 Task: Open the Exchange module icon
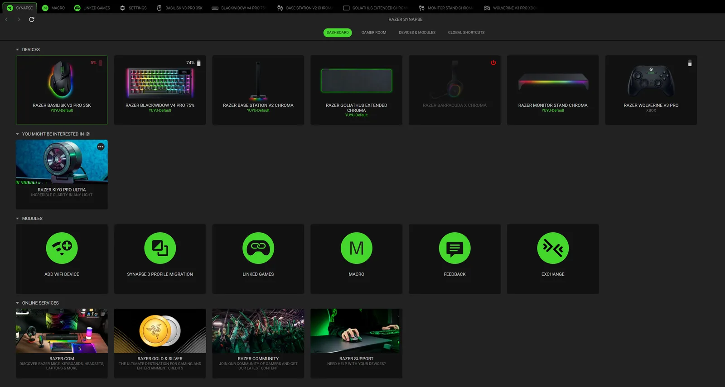[553, 248]
